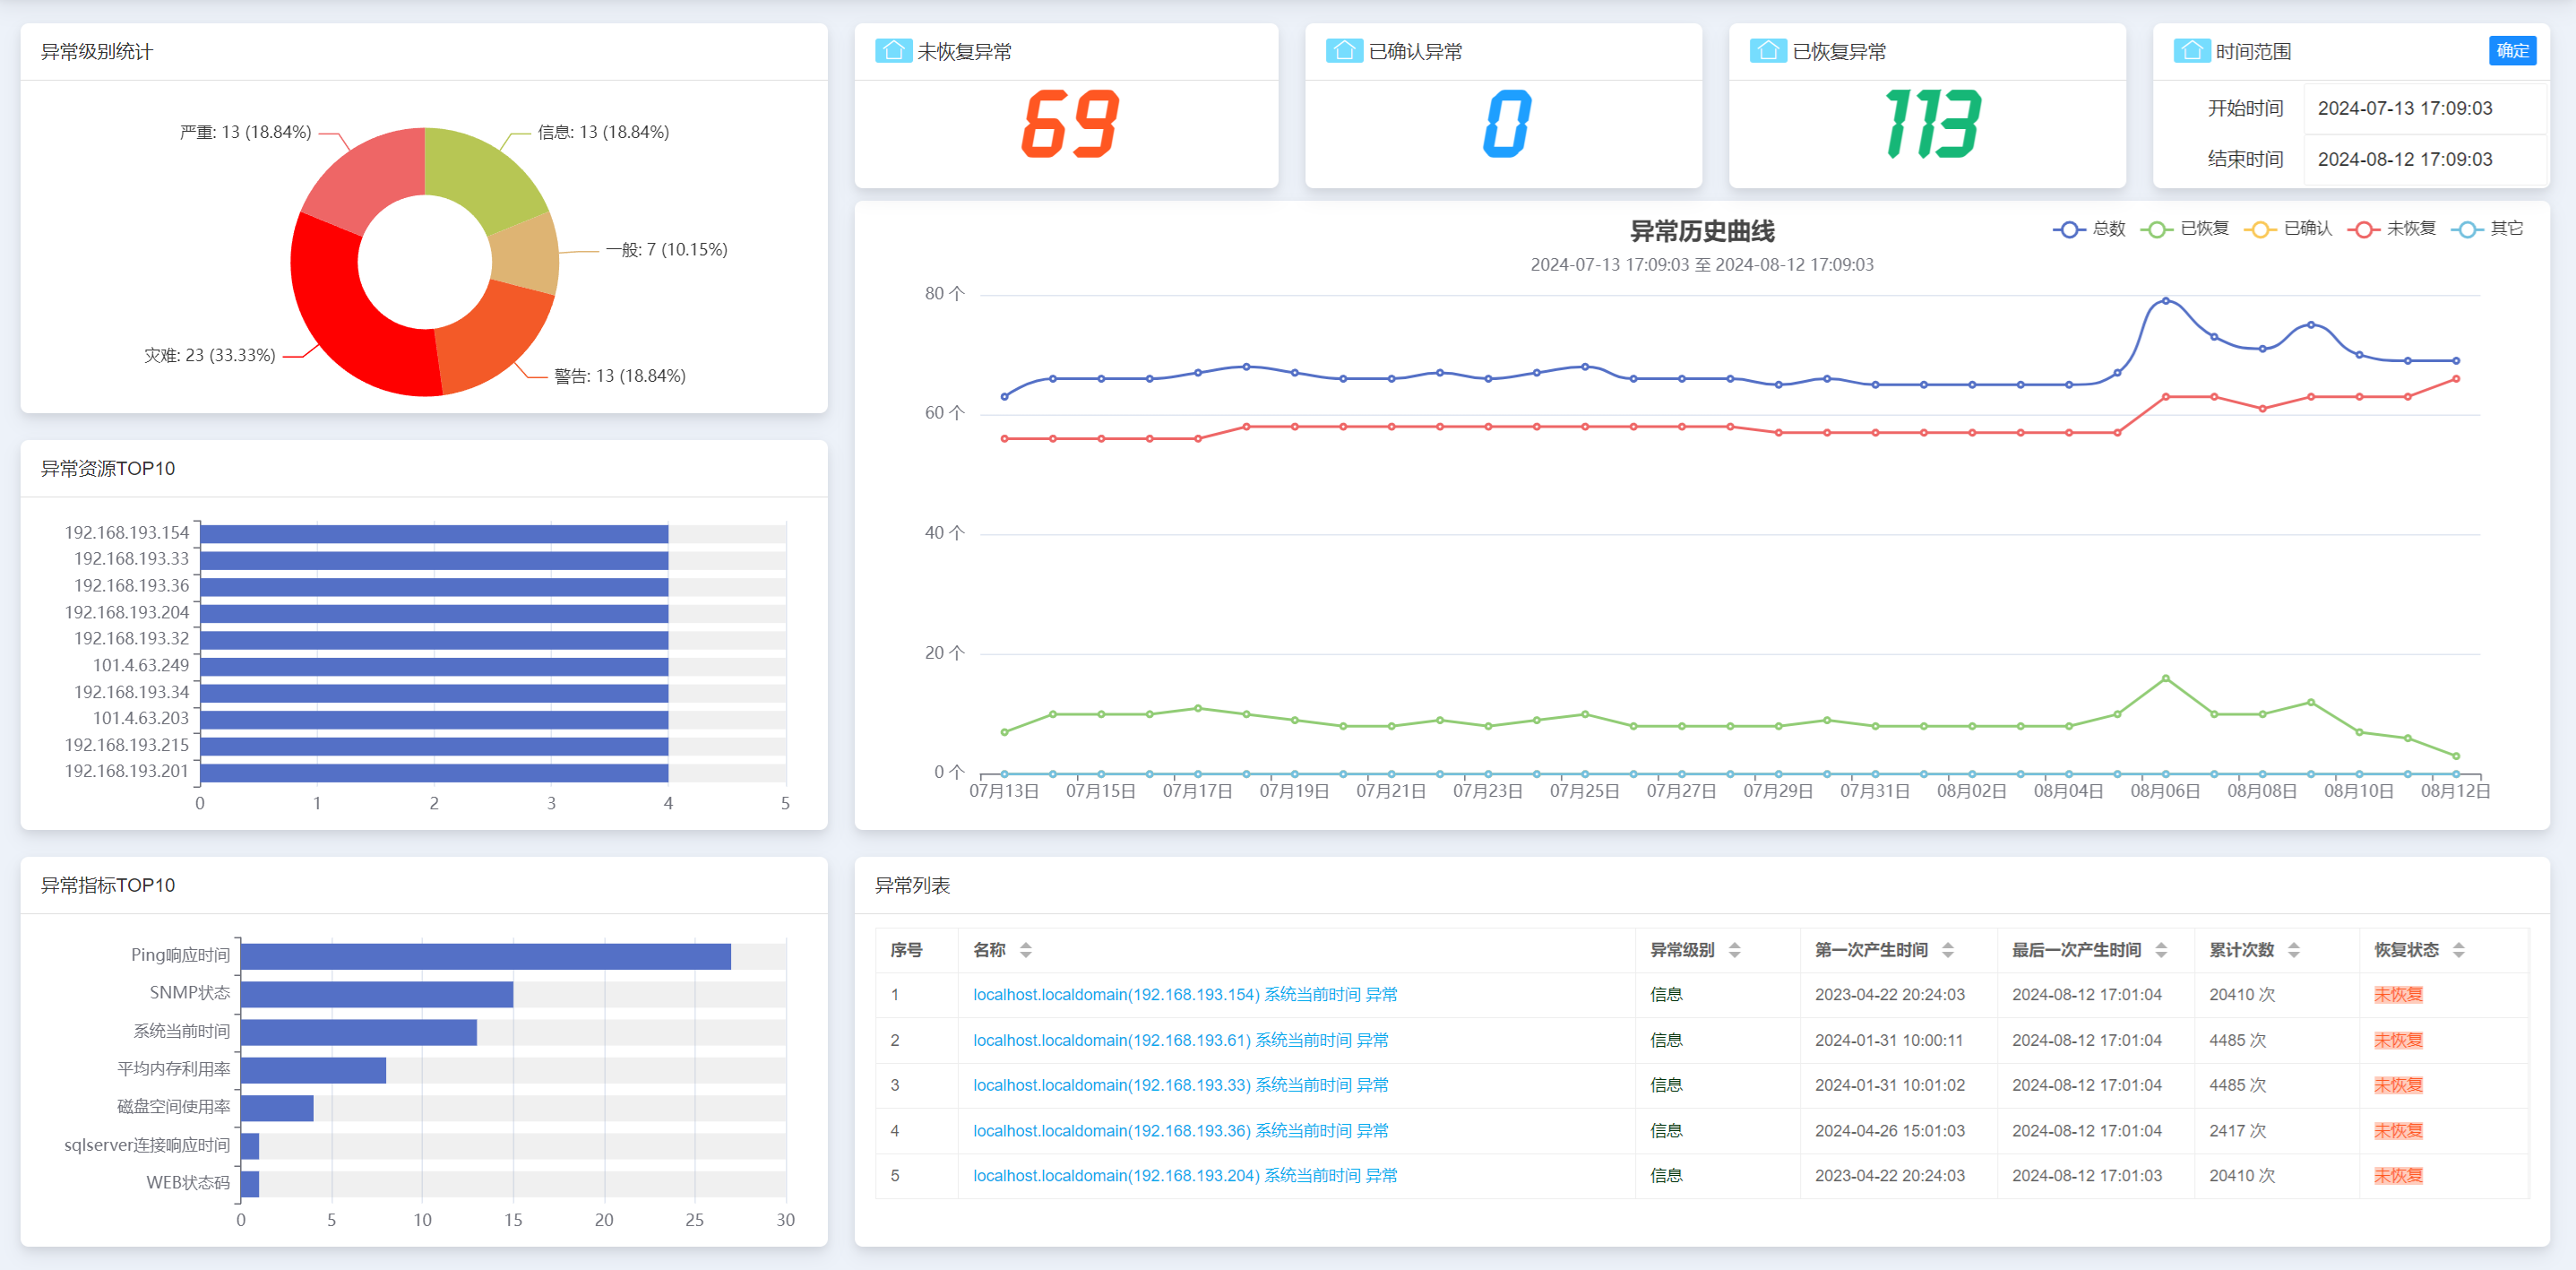Click the home icon beside 已确认异常
This screenshot has width=2576, height=1270.
[1343, 51]
